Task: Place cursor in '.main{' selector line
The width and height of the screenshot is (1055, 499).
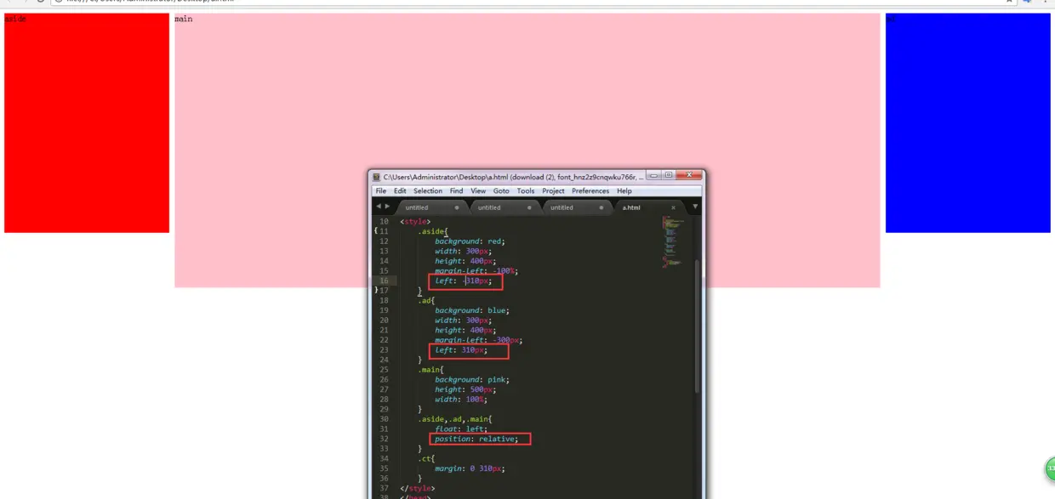Action: click(x=431, y=370)
